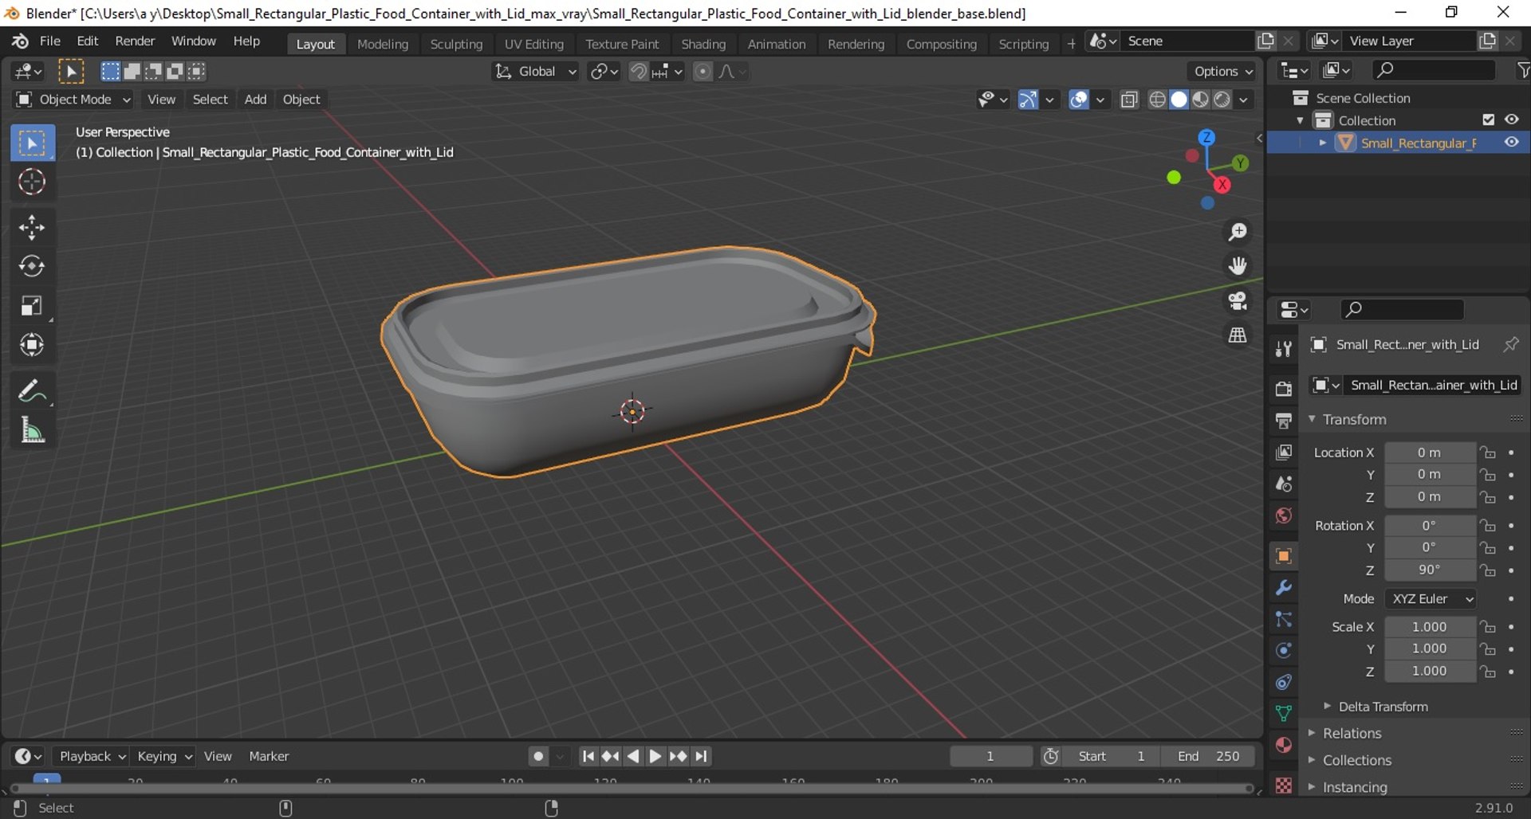The width and height of the screenshot is (1531, 819).
Task: Jump to the end frame
Action: [x=701, y=756]
